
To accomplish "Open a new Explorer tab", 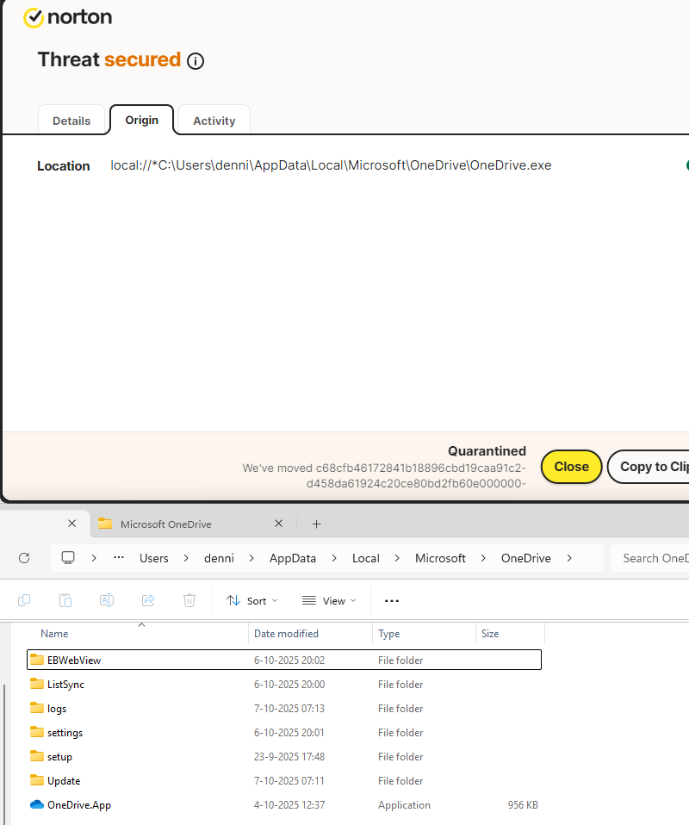I will (316, 524).
